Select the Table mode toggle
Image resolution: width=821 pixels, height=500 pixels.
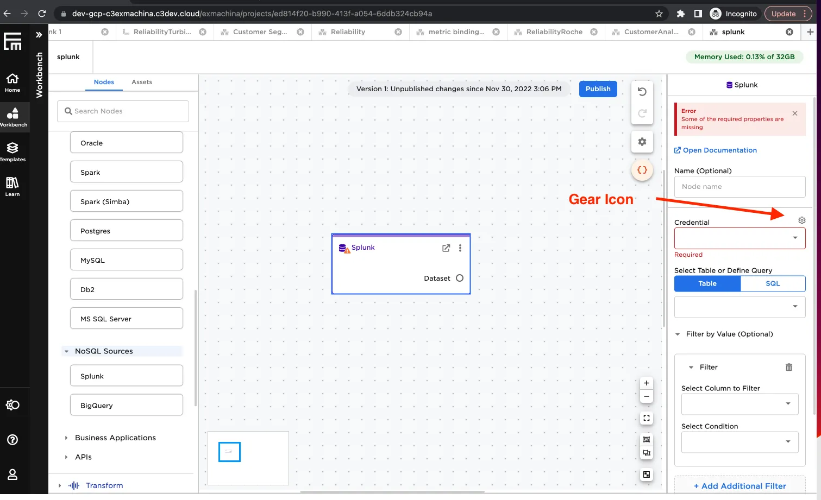point(707,283)
